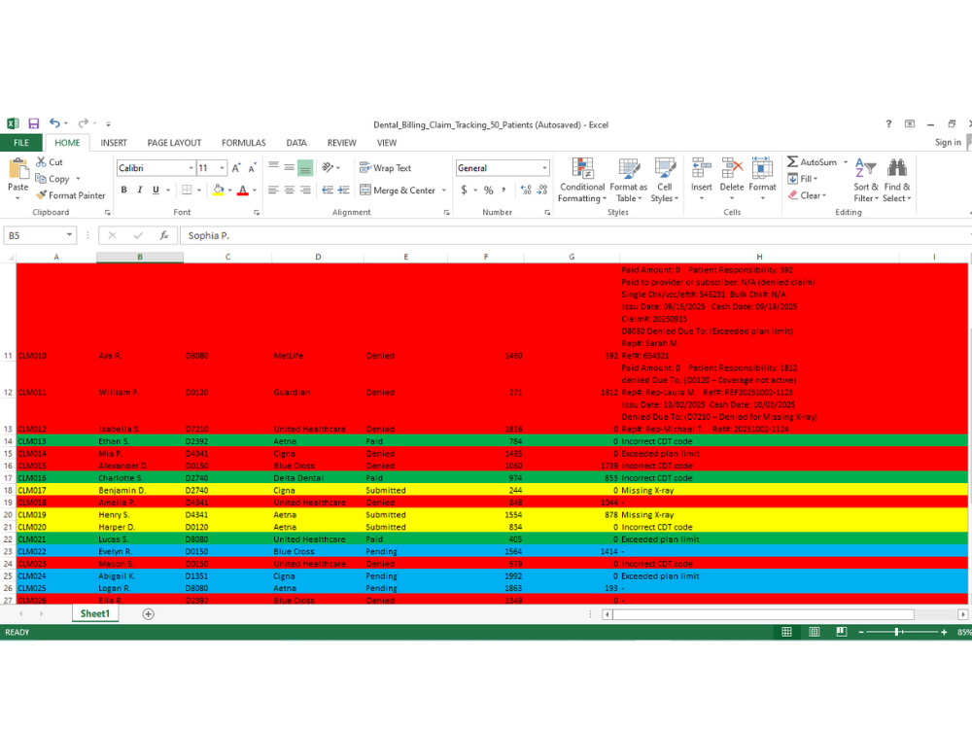
Task: Apply the yellow Fill Color bucket
Action: 218,190
